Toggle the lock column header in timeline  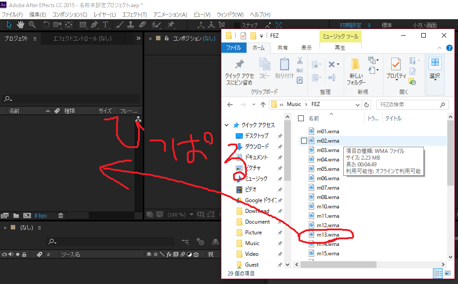coord(24,254)
